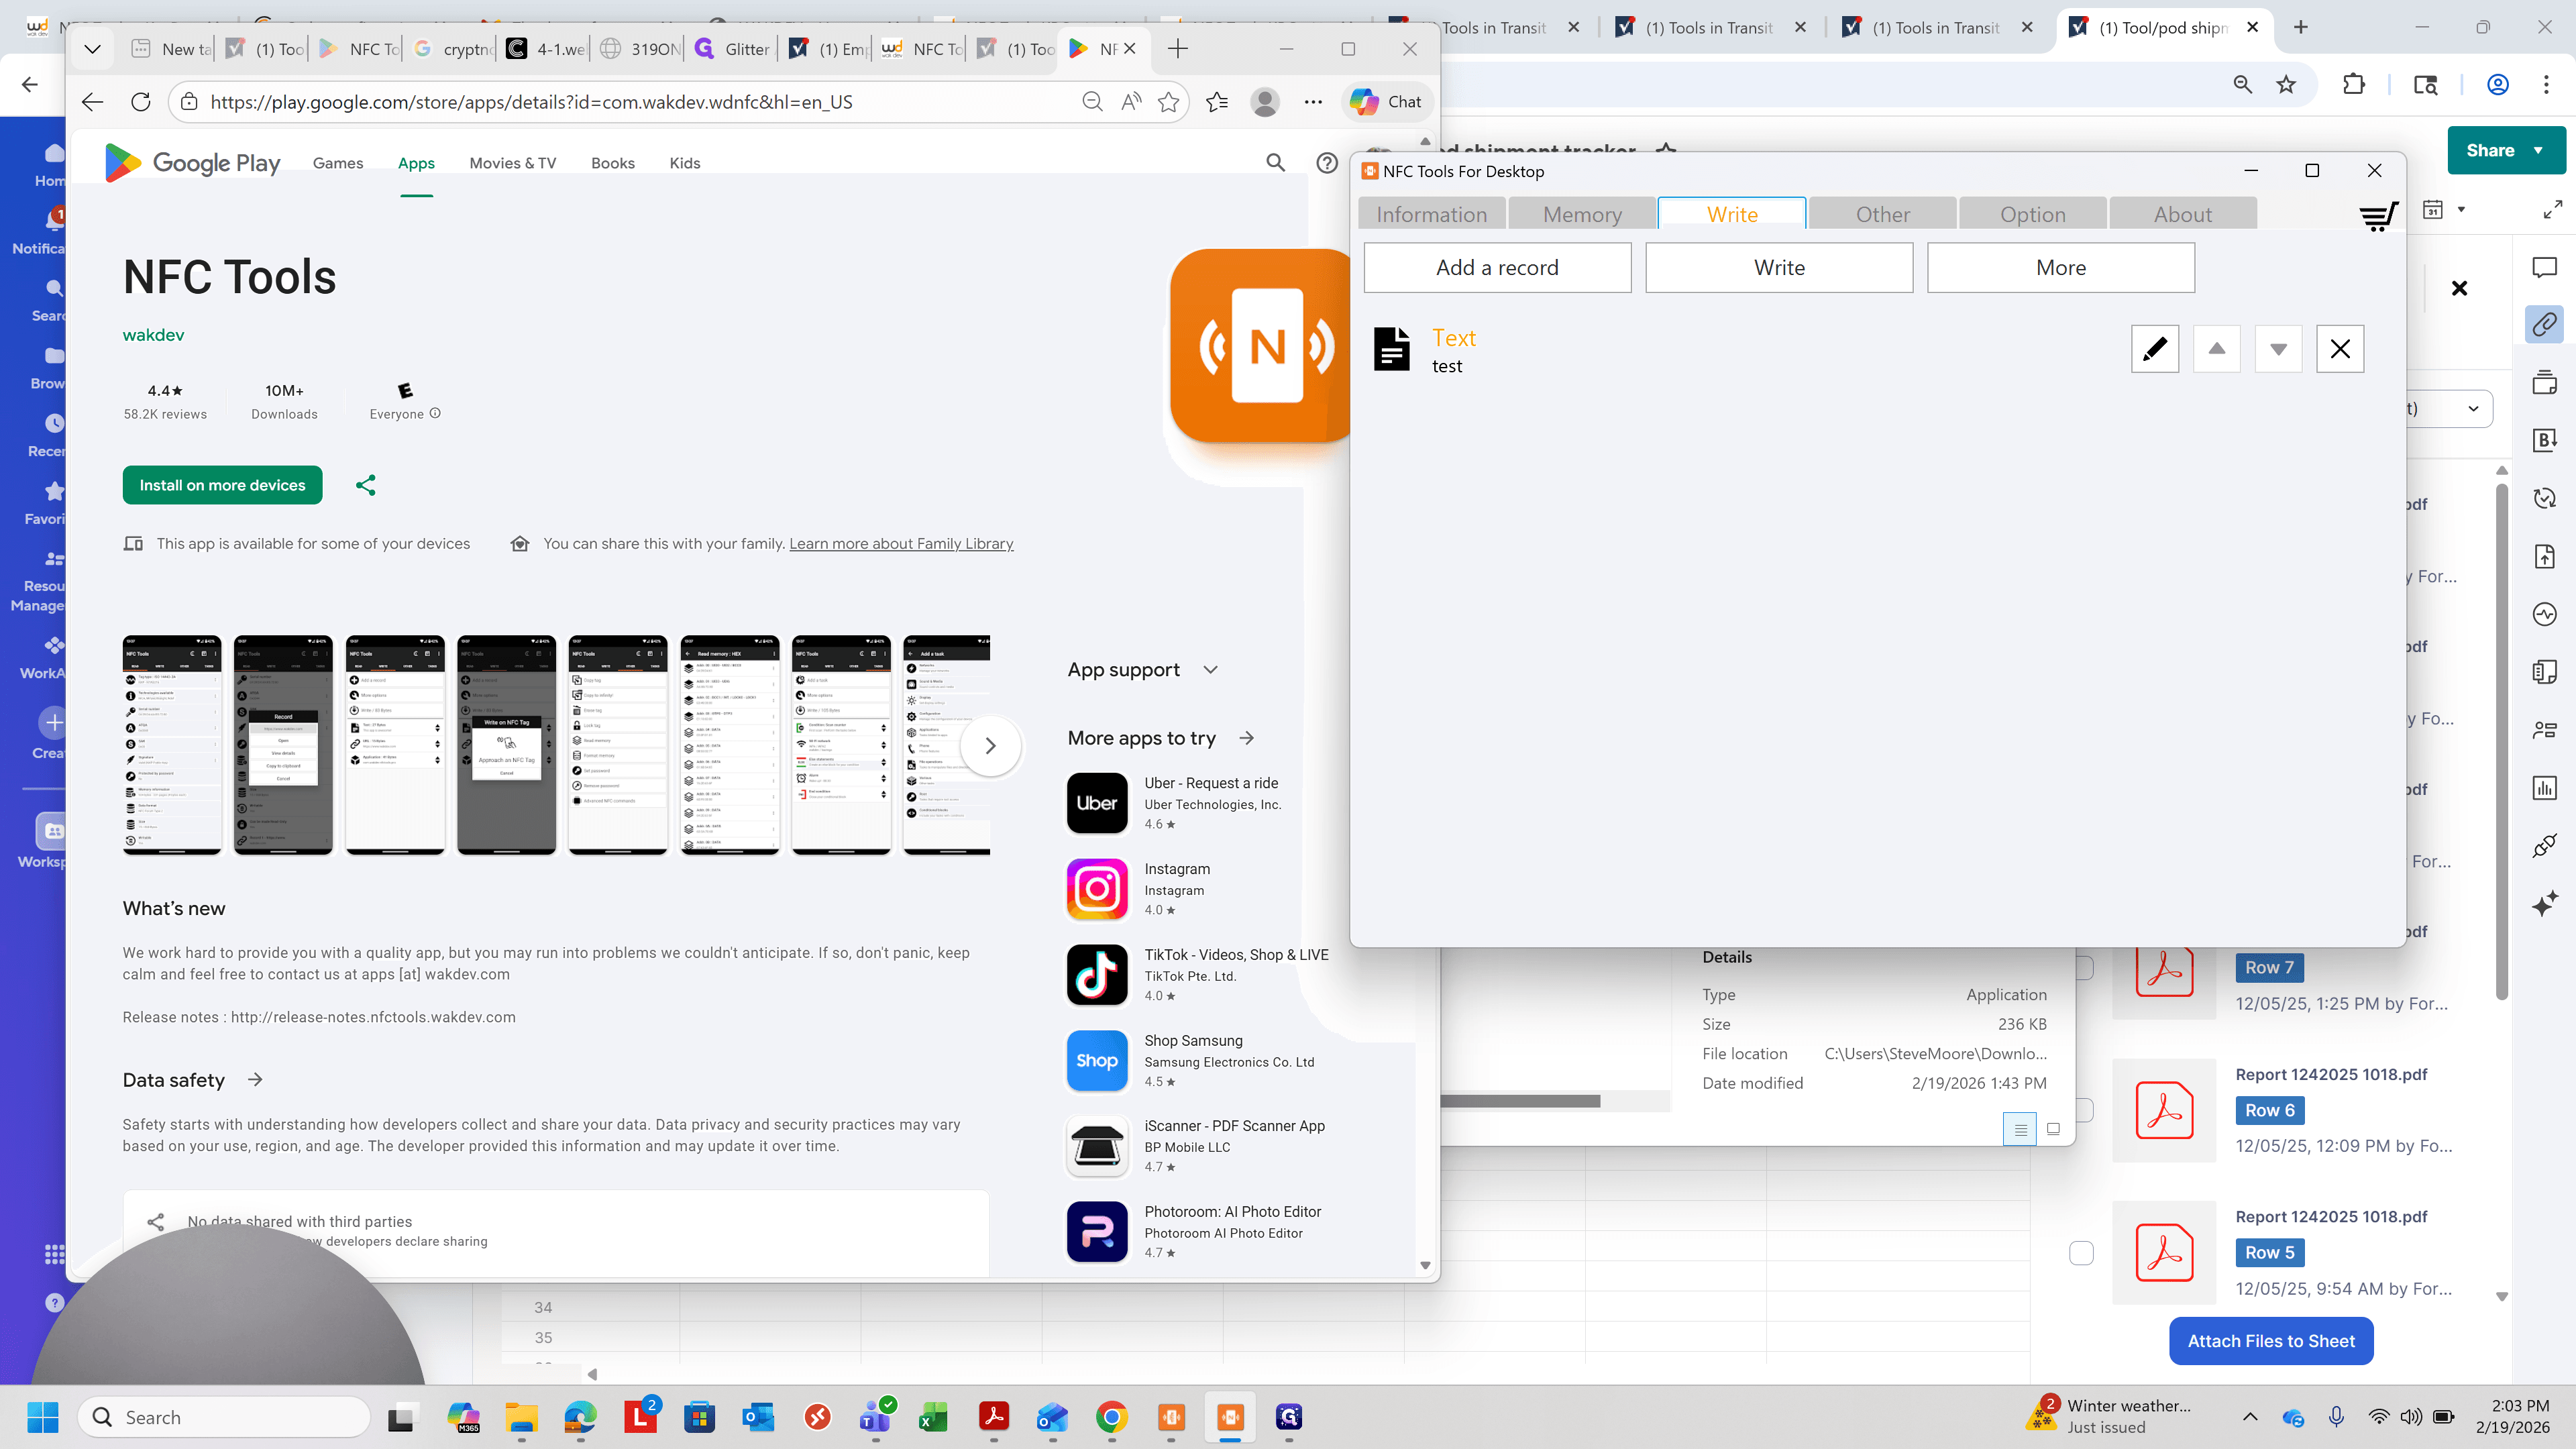The image size is (2576, 1449).
Task: Open Adobe Acrobat from the taskbar
Action: 993,1417
